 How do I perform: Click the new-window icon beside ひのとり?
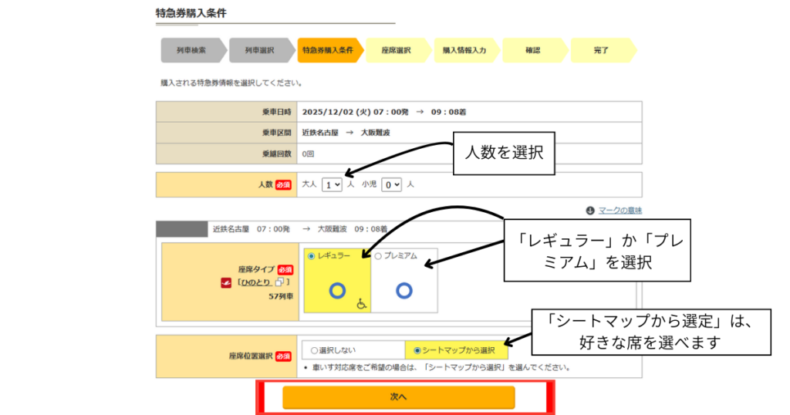click(281, 282)
